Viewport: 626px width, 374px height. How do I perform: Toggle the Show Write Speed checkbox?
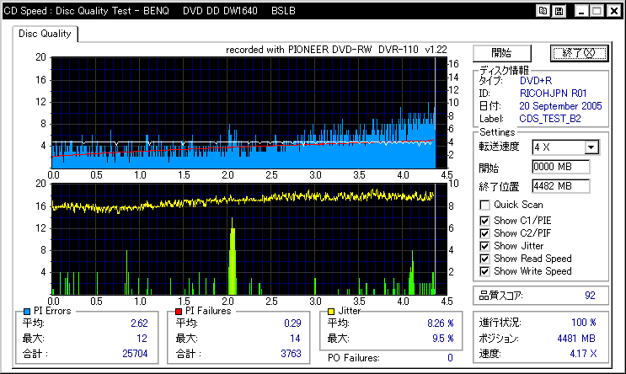tap(484, 271)
